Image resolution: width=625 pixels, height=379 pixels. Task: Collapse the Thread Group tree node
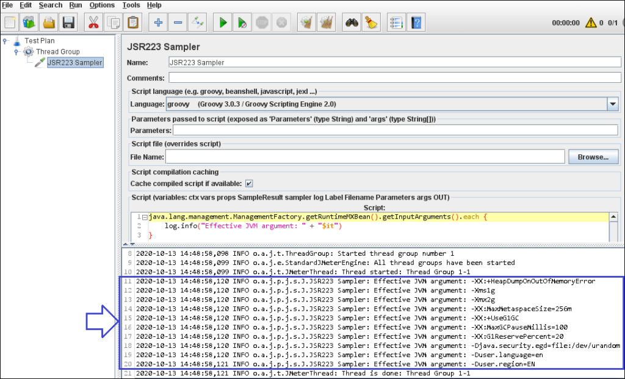[16, 51]
